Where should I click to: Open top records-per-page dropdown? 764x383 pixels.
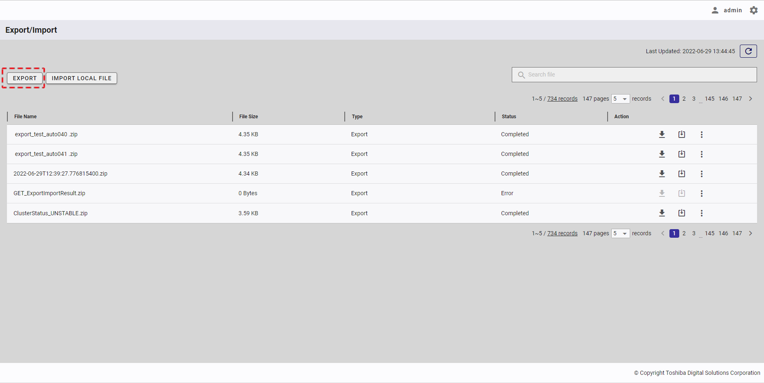(620, 99)
